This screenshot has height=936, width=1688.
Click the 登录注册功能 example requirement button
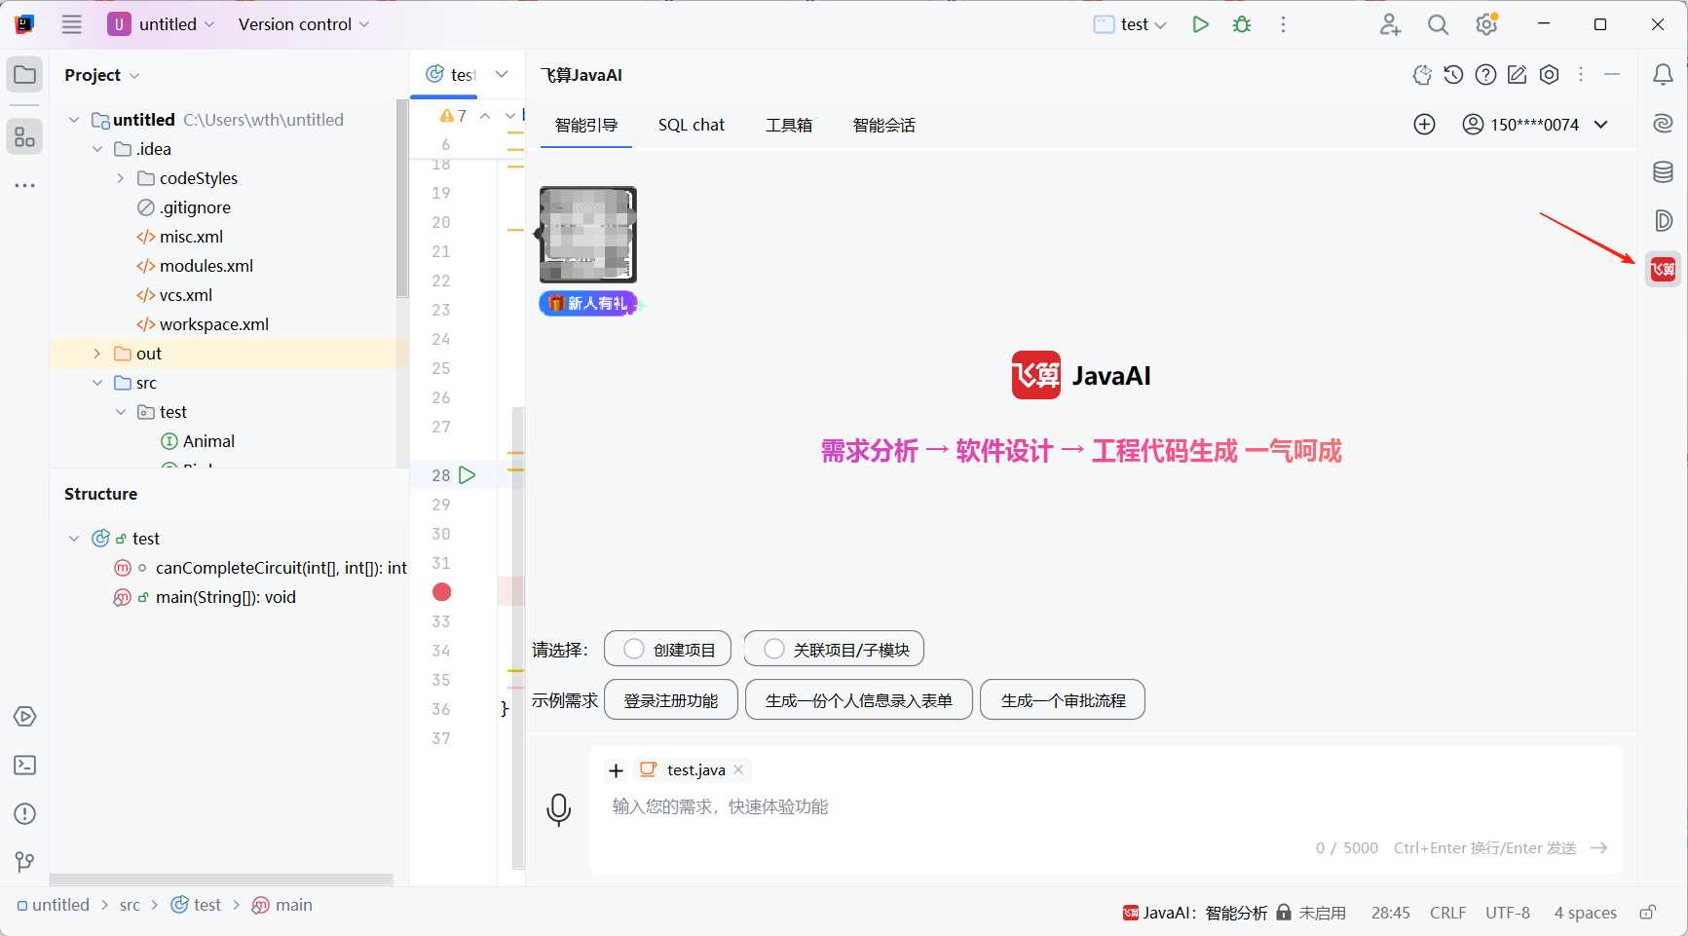670,699
